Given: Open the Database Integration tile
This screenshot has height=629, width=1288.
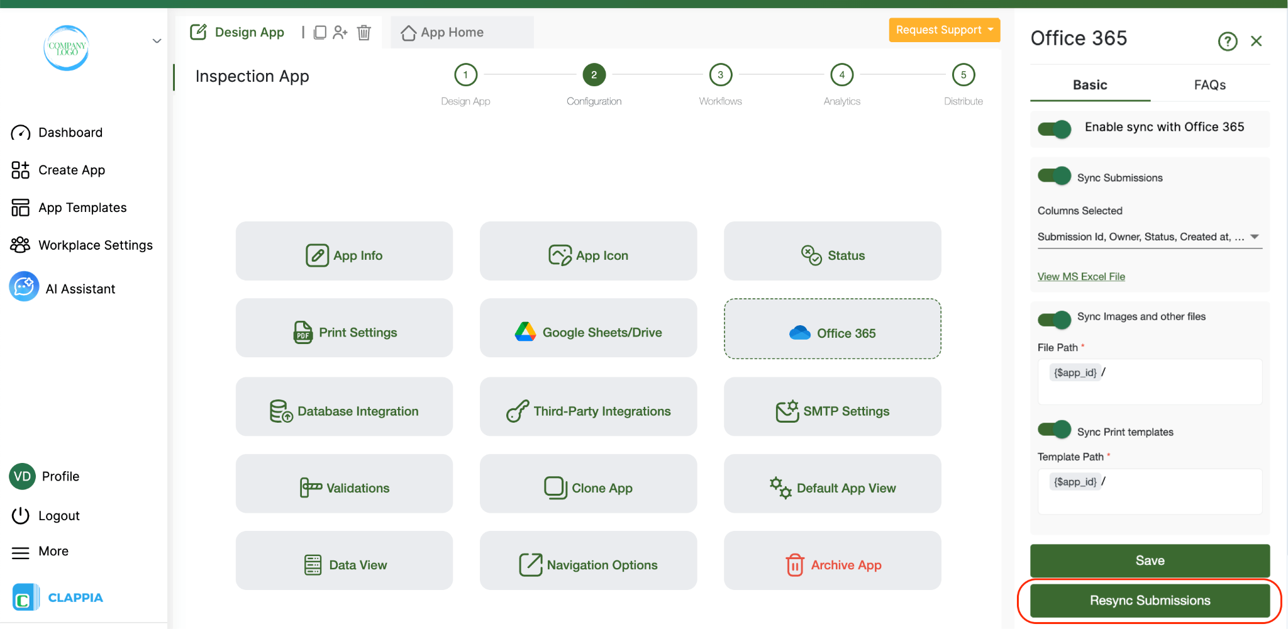Looking at the screenshot, I should [x=344, y=406].
